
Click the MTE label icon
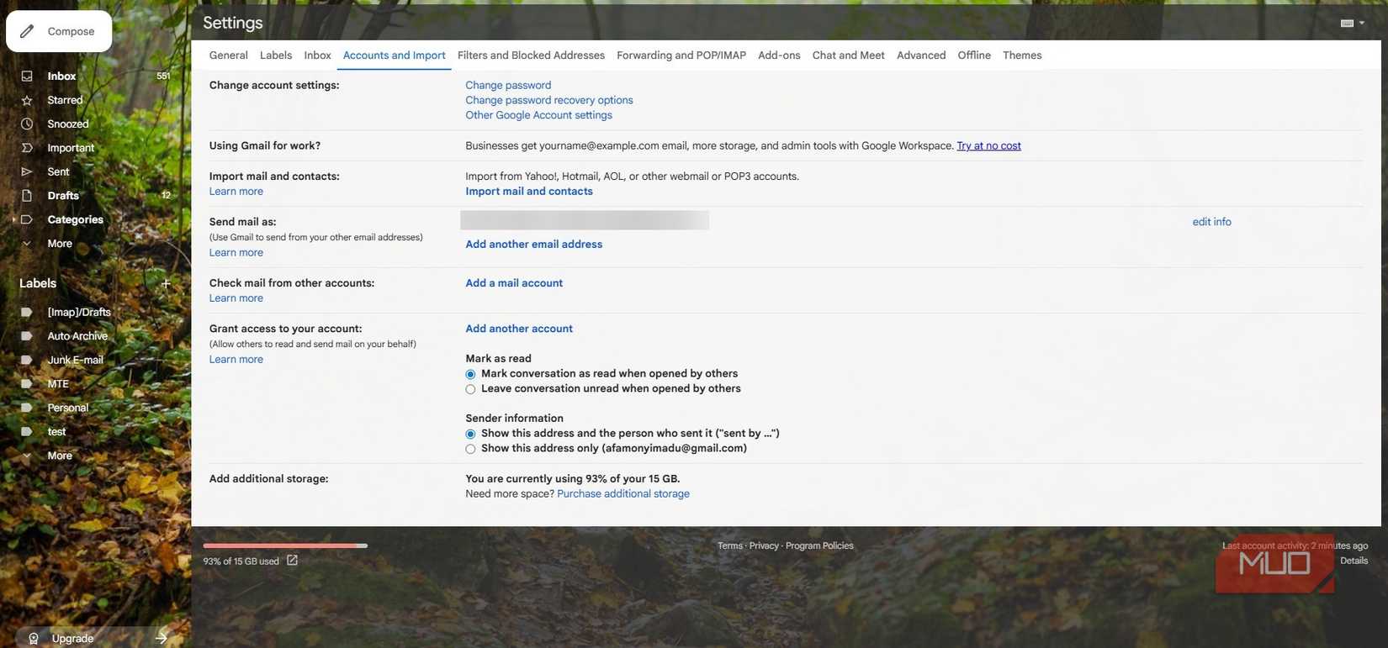[x=27, y=384]
